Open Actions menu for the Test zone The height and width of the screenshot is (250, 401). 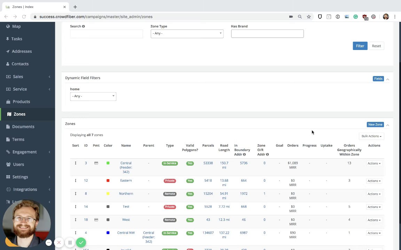tap(374, 207)
